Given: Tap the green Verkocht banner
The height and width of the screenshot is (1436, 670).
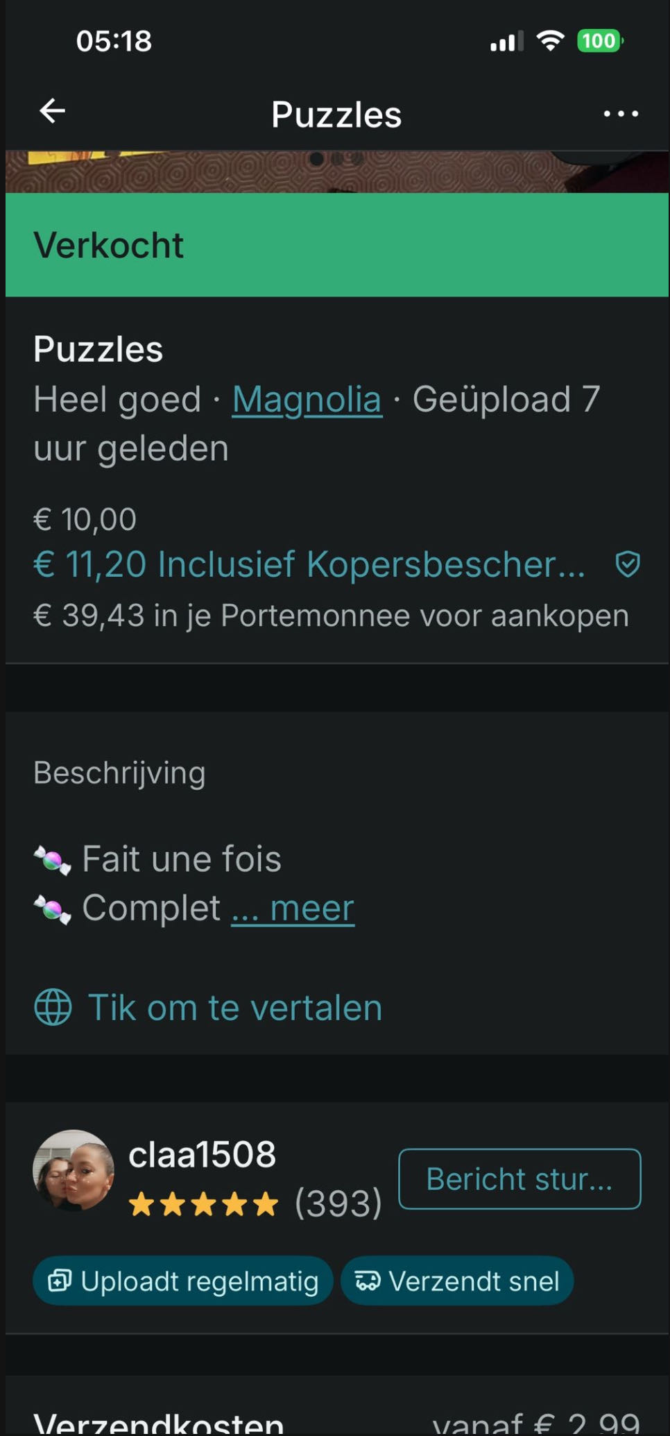Looking at the screenshot, I should tap(337, 245).
